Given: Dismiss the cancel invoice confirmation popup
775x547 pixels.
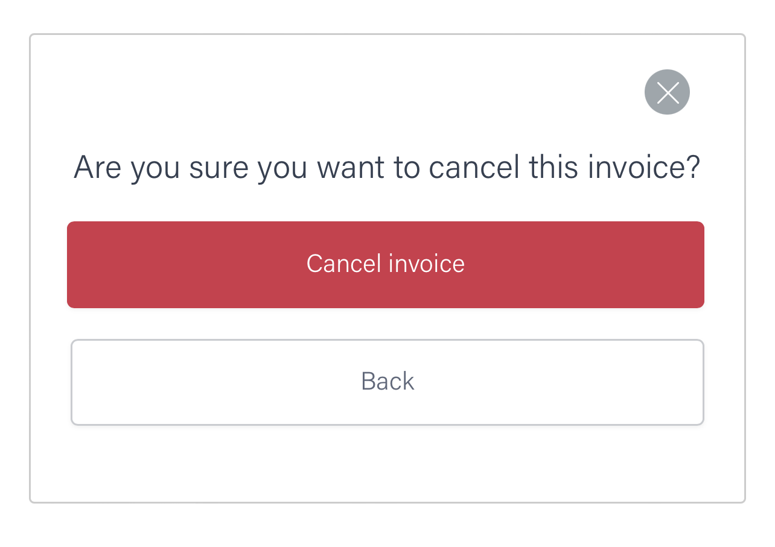Looking at the screenshot, I should (667, 92).
